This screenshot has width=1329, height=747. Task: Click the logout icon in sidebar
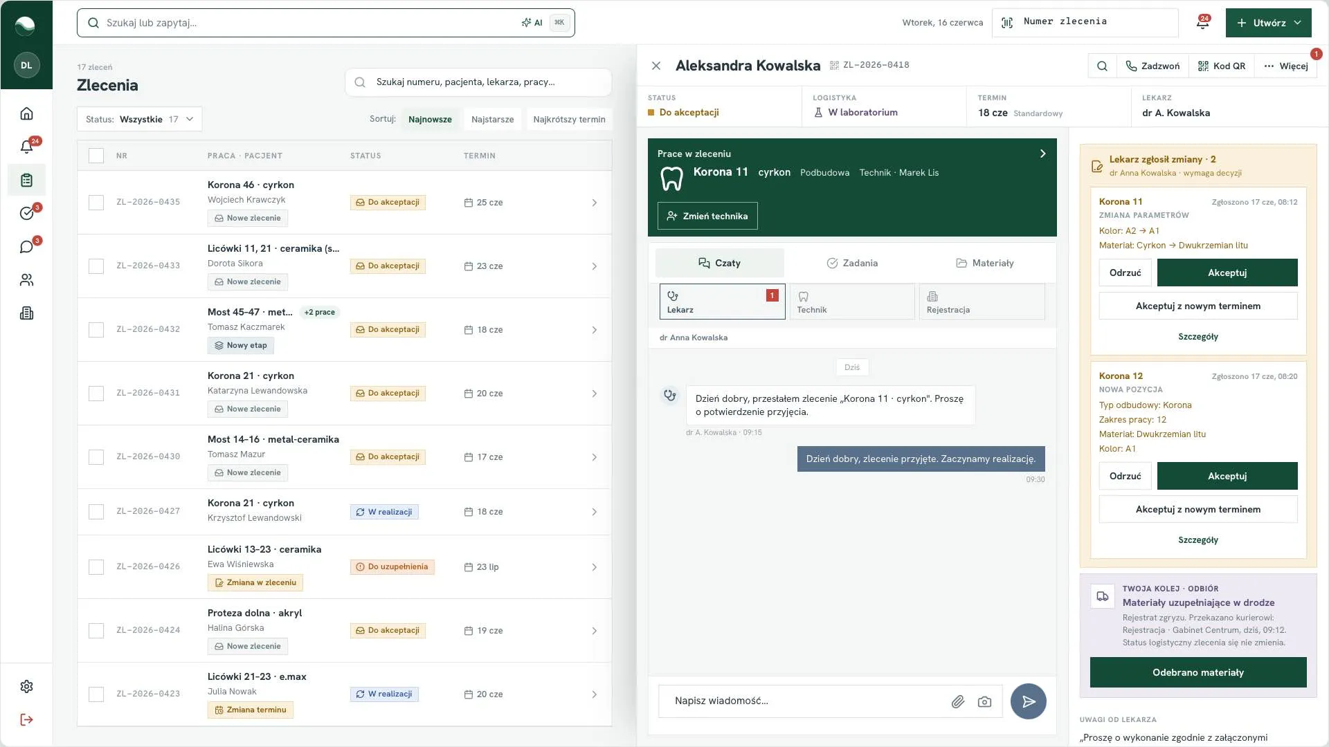[26, 719]
